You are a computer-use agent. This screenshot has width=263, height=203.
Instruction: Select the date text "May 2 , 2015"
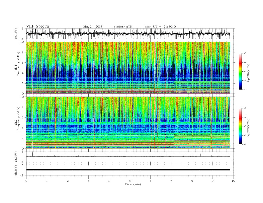tap(93, 27)
